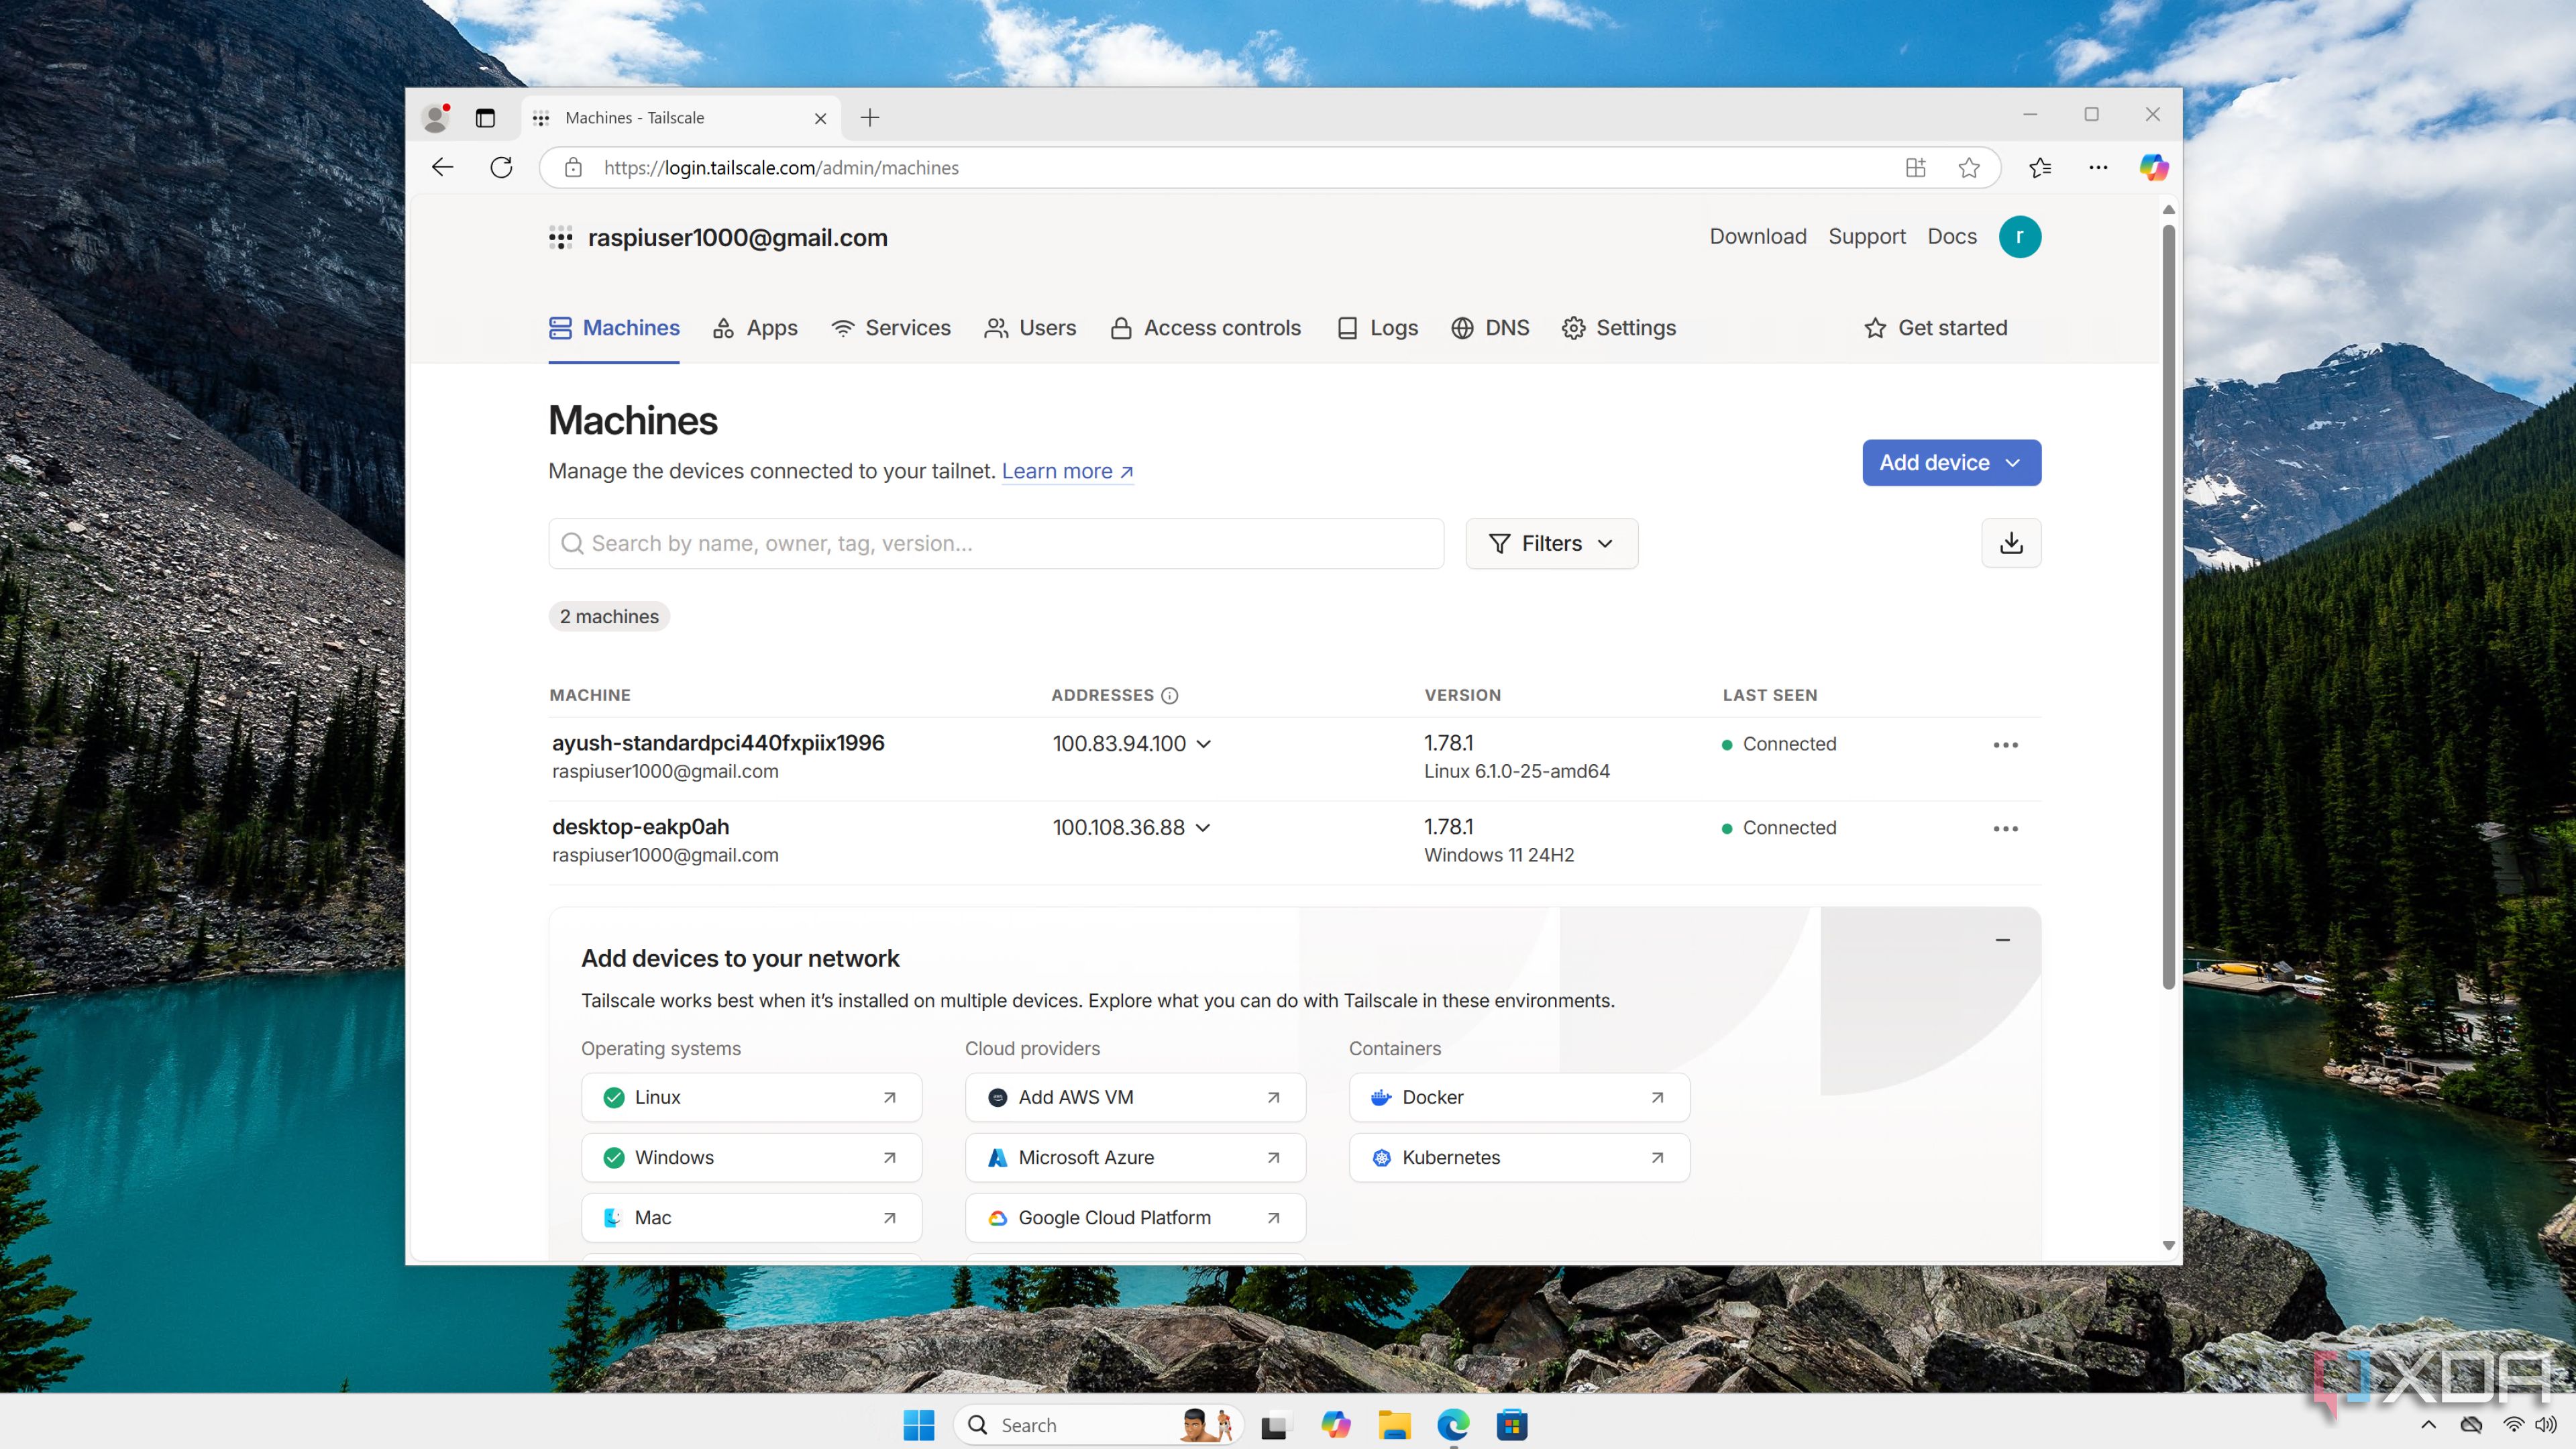2576x1449 pixels.
Task: Collapse the Add devices to your network panel
Action: [x=2004, y=940]
